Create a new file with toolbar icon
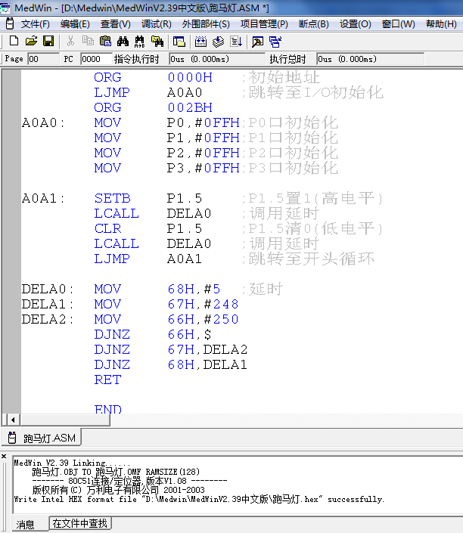This screenshot has width=463, height=533. pos(14,41)
